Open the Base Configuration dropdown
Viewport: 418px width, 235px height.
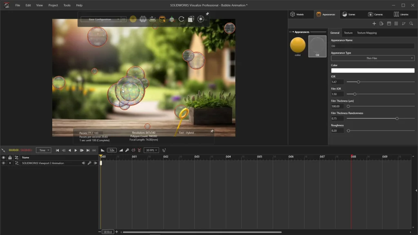click(x=100, y=19)
